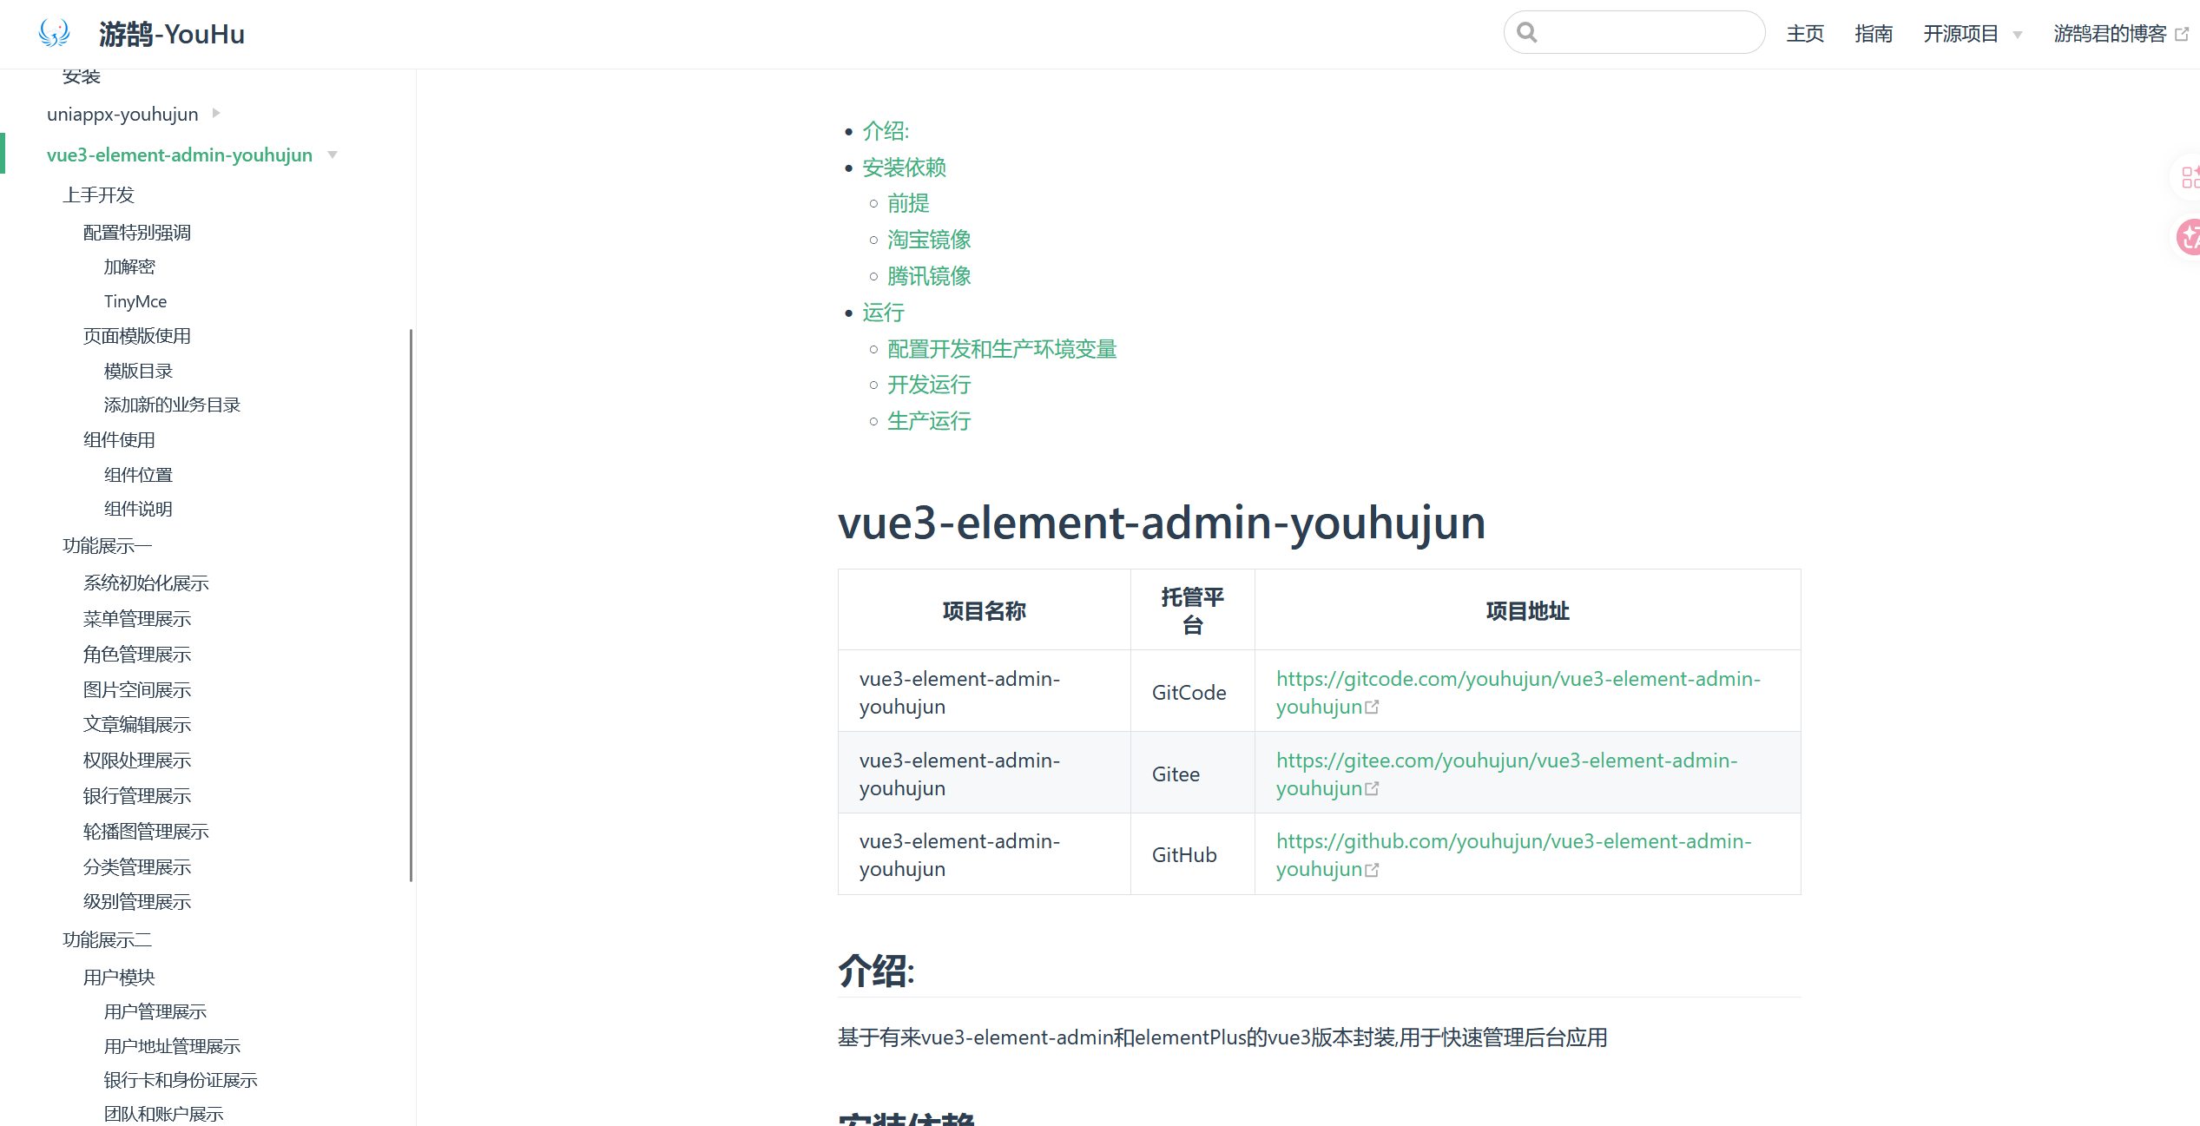Select 菜单管理展示 in the sidebar
The image size is (2200, 1126).
point(137,619)
